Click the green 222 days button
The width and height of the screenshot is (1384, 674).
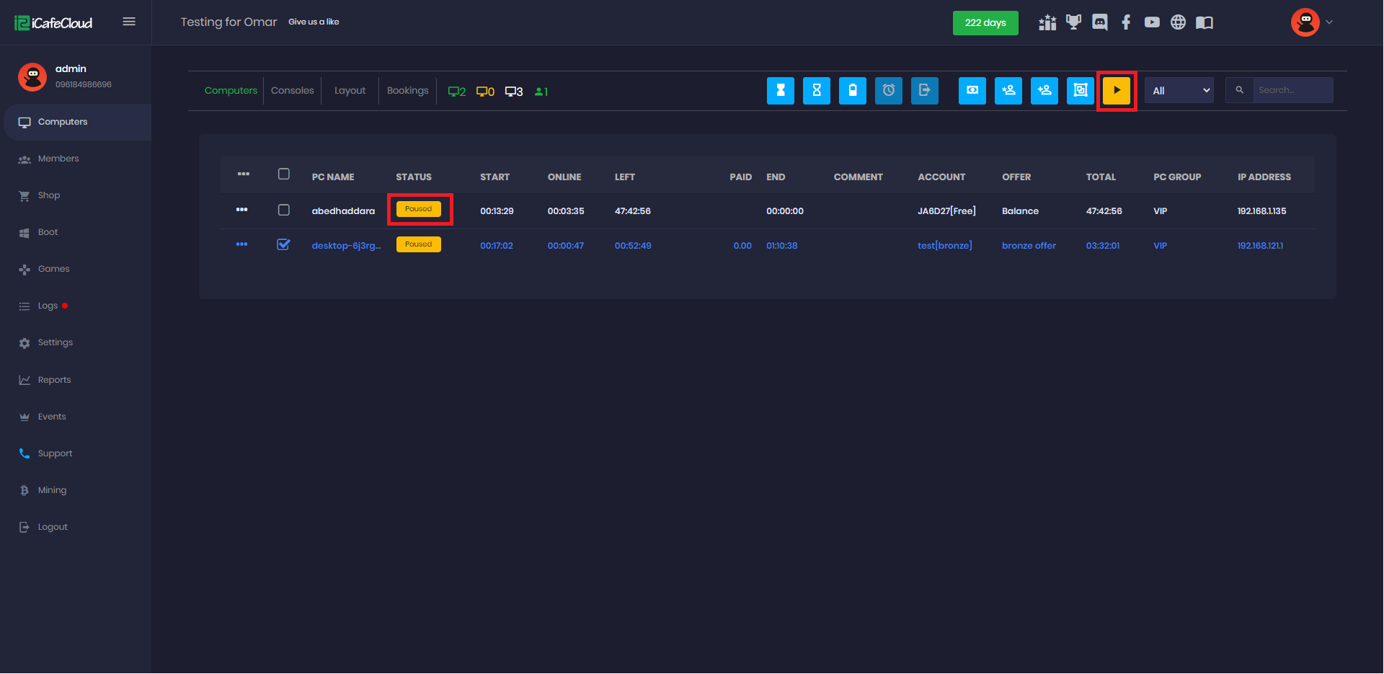tap(985, 23)
